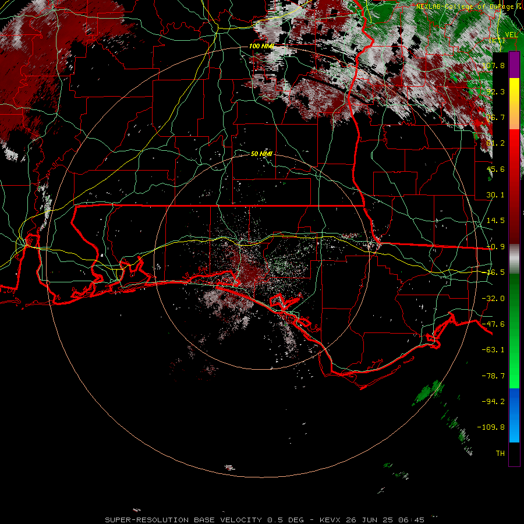Select the -0.9 velocity scale value
The width and height of the screenshot is (524, 524).
click(495, 247)
